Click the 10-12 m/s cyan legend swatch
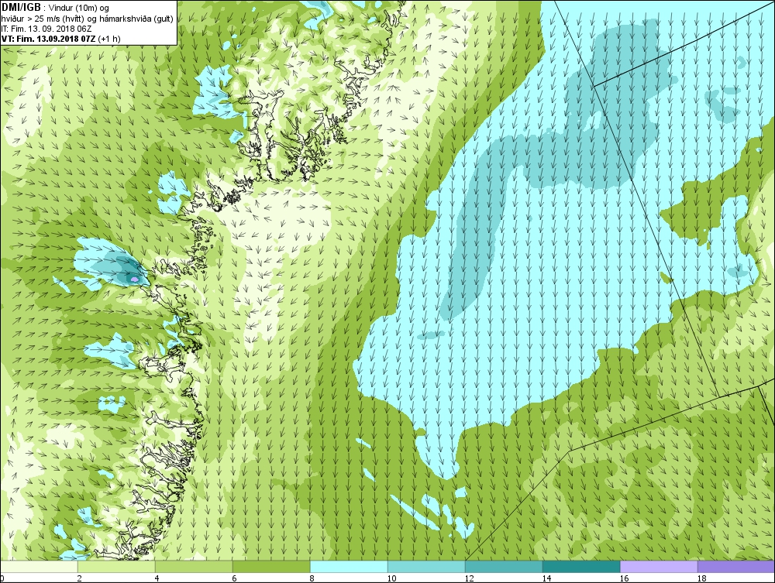Screen dimensions: 775x583 [x=426, y=566]
